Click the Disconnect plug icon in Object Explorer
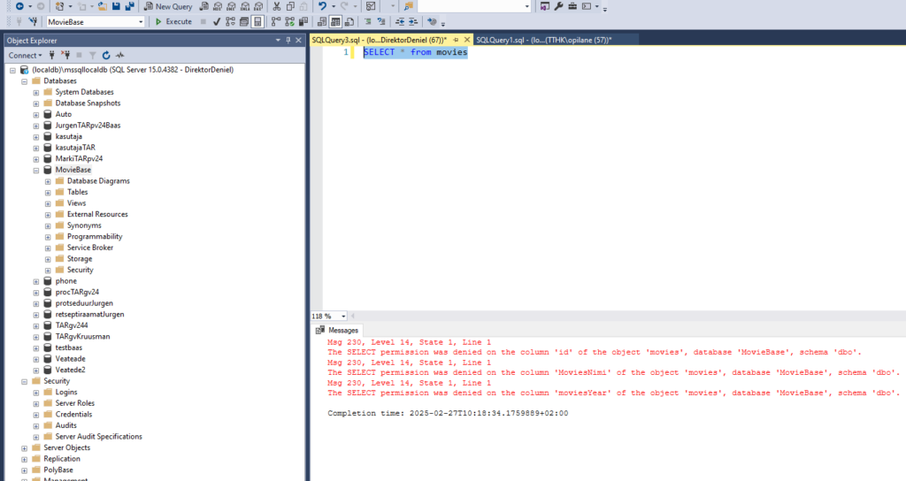Screen dimensions: 906x481 (x=65, y=55)
